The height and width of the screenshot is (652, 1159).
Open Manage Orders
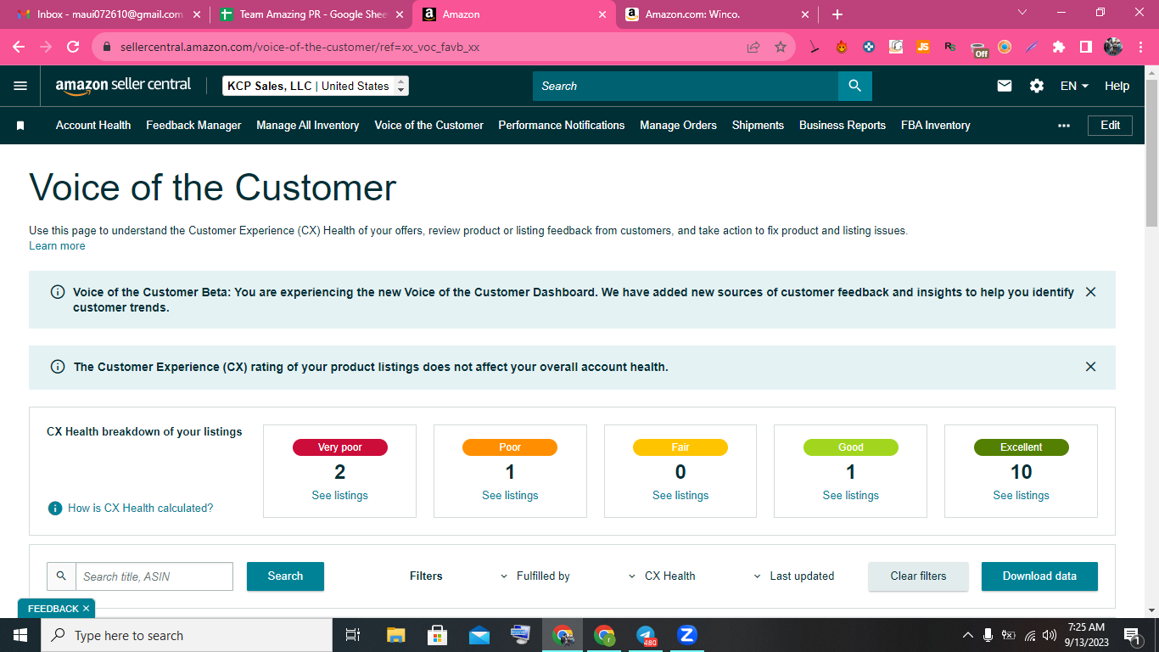click(679, 126)
